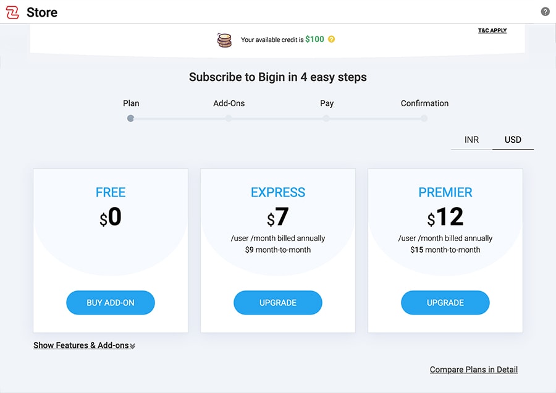The width and height of the screenshot is (556, 393).
Task: Open Compare Plans in Detail
Action: (x=473, y=369)
